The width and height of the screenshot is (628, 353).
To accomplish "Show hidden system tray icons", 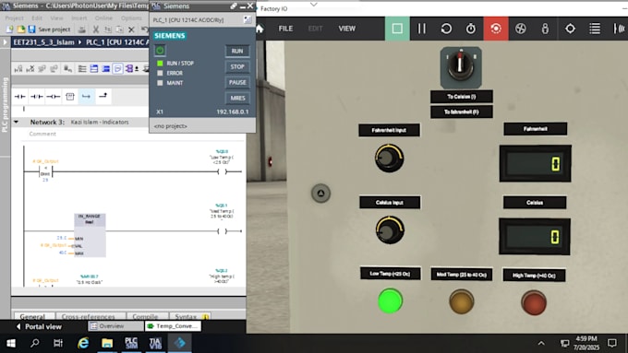I will pyautogui.click(x=541, y=343).
